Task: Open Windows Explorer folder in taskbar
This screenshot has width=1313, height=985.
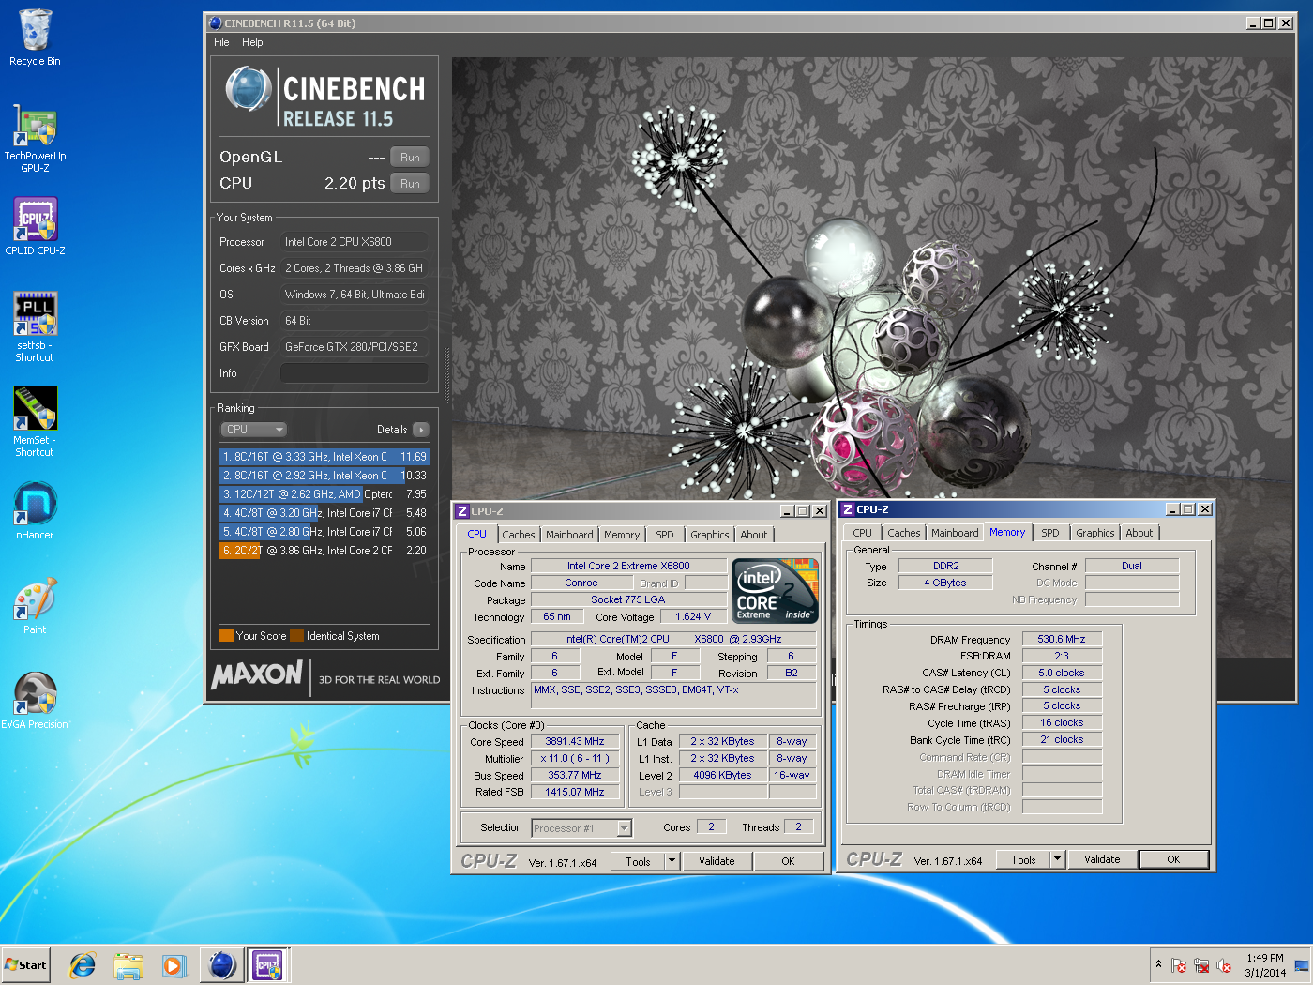Action: (x=128, y=964)
